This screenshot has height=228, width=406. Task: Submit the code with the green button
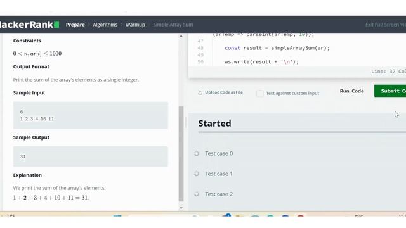pos(390,91)
